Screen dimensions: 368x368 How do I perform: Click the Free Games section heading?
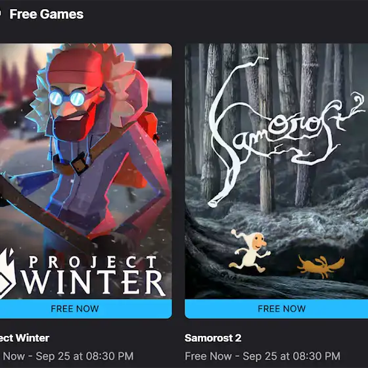click(x=47, y=14)
